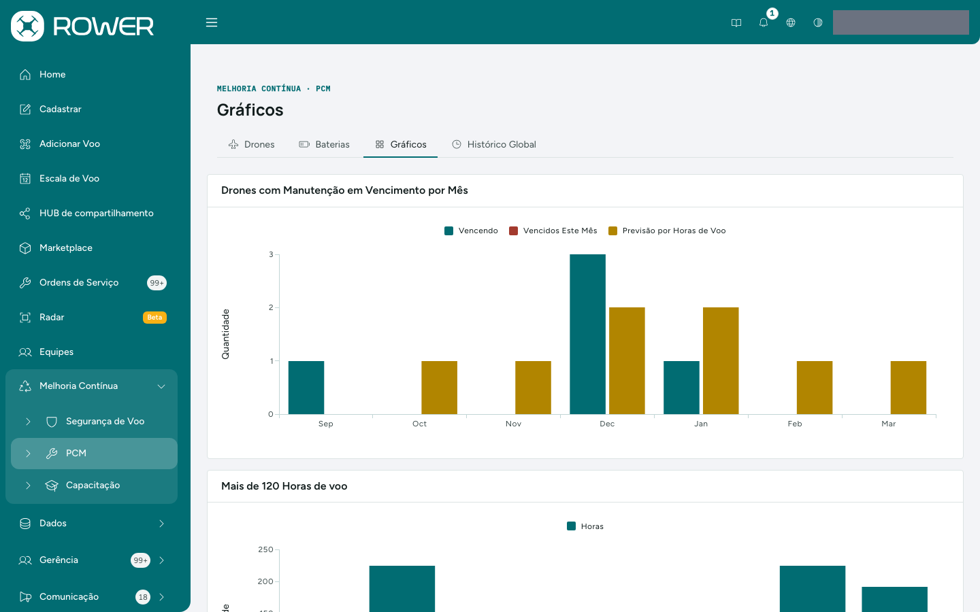The height and width of the screenshot is (612, 980).
Task: Expand the PCM submenu arrow
Action: pyautogui.click(x=28, y=454)
